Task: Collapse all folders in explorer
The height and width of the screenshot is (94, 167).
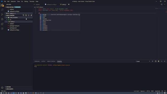Action: click(x=31, y=15)
